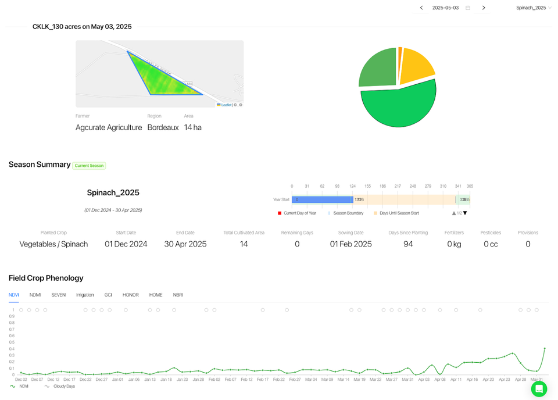Viewport: 558px width, 400px height.
Task: Click Days Since Planting value 94
Action: (x=408, y=244)
